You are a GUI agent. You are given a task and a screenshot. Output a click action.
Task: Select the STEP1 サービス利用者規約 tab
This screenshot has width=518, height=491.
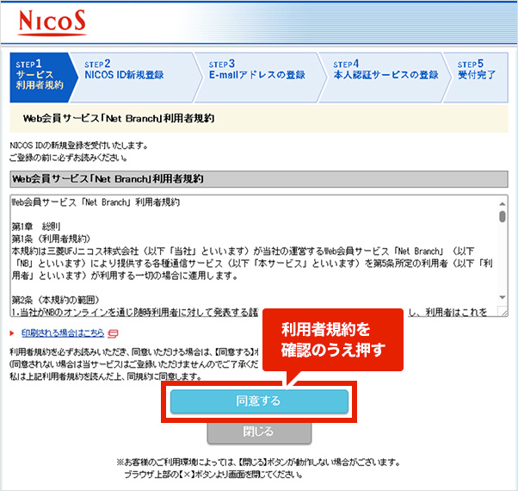[x=40, y=75]
